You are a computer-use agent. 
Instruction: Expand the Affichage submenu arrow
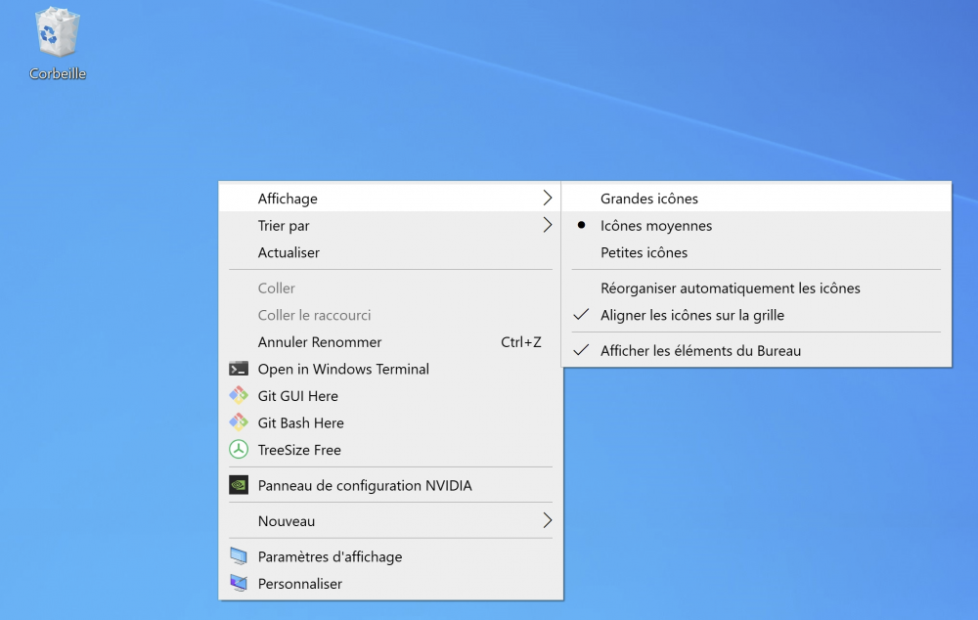click(x=547, y=199)
